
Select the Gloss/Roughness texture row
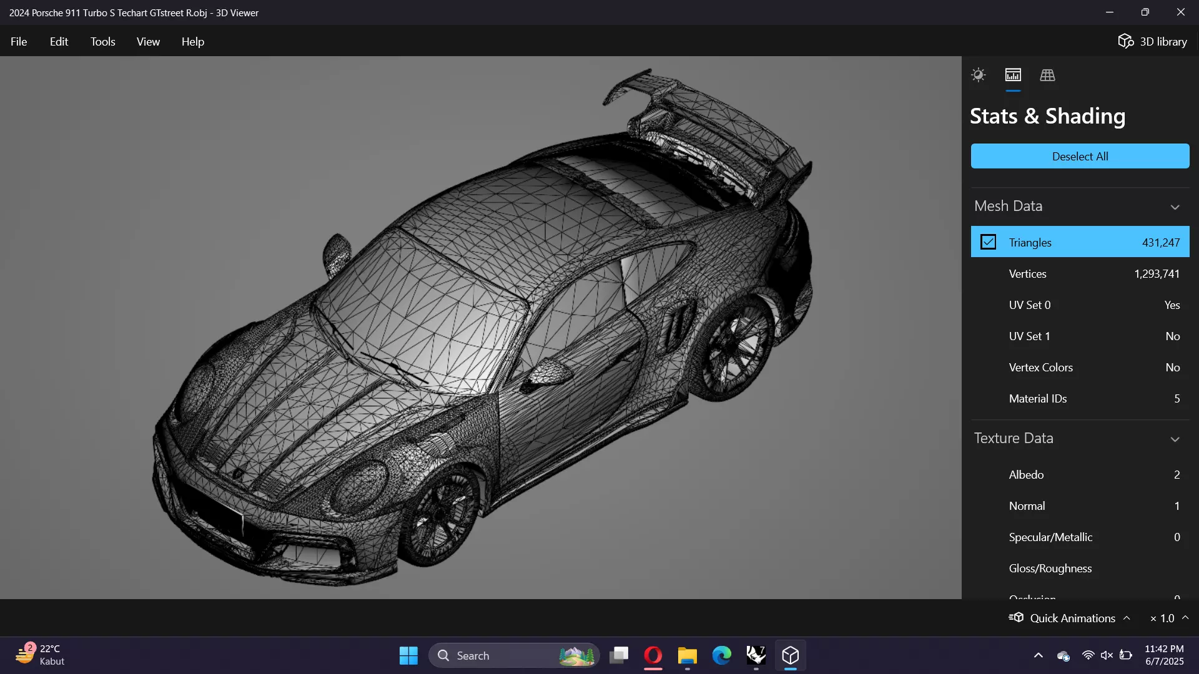1080,568
